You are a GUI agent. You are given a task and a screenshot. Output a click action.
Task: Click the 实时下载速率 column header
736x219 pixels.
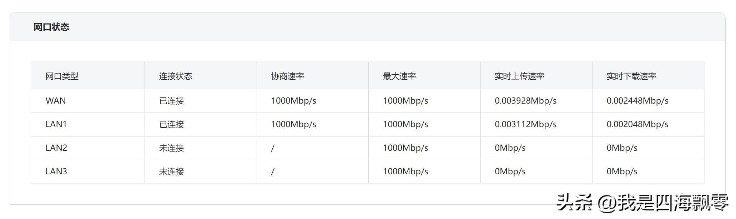click(631, 76)
